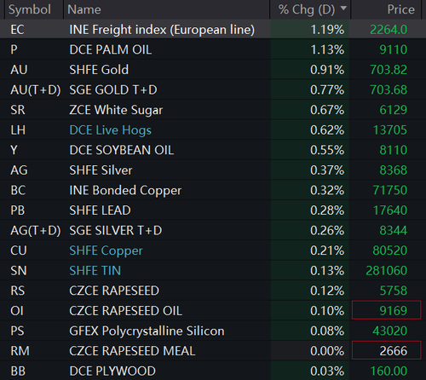
Task: Open the DCE Live Hogs link
Action: (110, 130)
